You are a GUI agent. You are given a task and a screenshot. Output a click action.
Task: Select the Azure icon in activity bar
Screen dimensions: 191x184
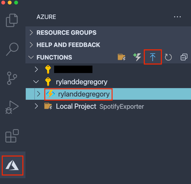[x=12, y=165]
